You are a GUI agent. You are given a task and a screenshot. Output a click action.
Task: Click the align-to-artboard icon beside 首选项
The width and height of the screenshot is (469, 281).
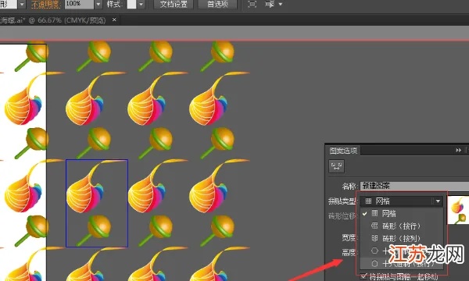[x=252, y=4]
